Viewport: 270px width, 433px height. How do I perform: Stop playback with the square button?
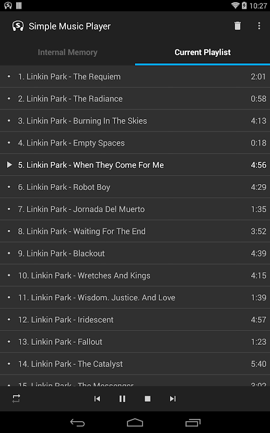click(147, 398)
